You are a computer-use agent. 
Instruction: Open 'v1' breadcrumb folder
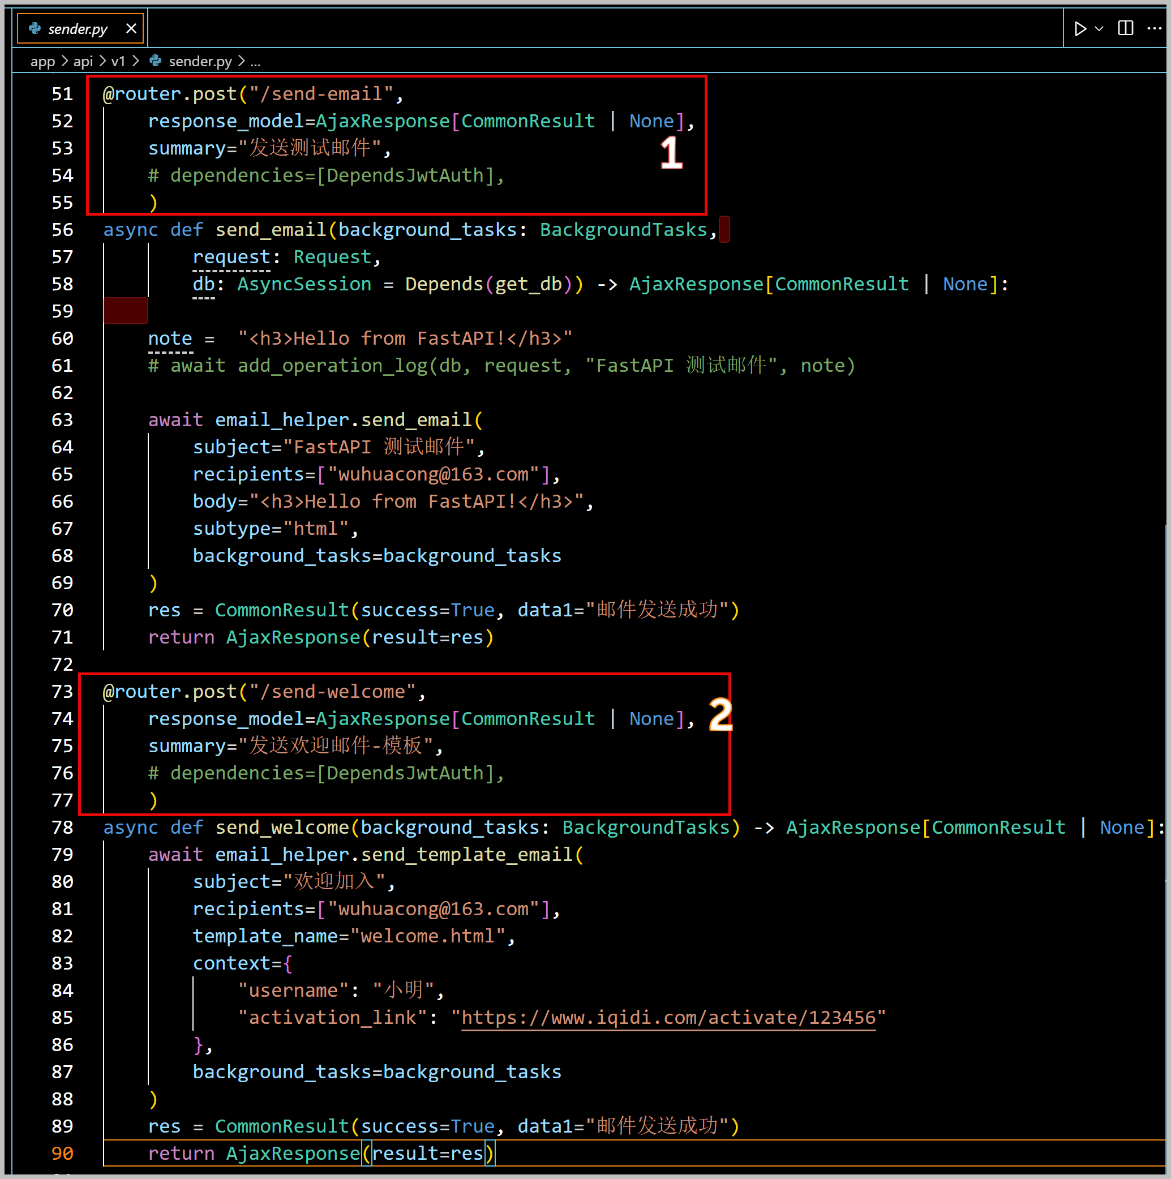tap(118, 61)
